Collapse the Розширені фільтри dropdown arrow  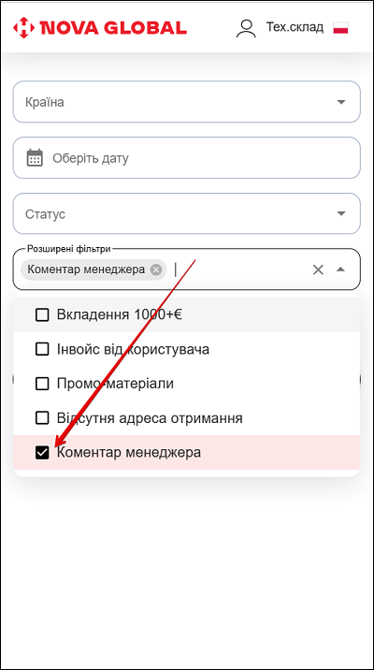pyautogui.click(x=340, y=269)
